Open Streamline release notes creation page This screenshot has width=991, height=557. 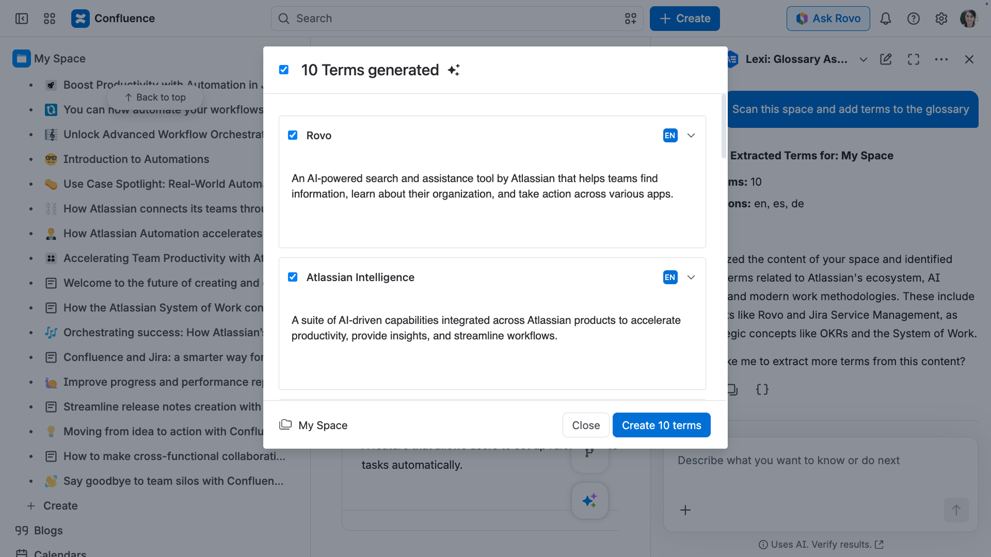[x=163, y=407]
